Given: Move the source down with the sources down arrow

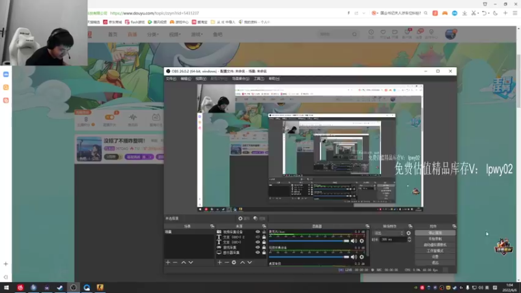Looking at the screenshot, I should pyautogui.click(x=249, y=262).
